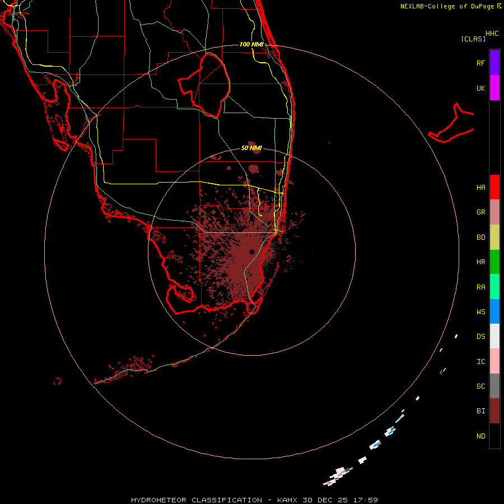The width and height of the screenshot is (504, 504).
Task: Click the 'ND' legend label
Action: coord(480,436)
